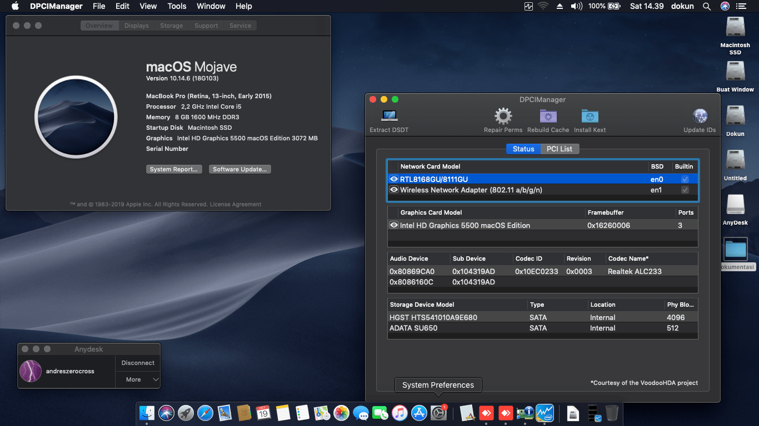Toggle Builtin checkbox for en1
This screenshot has width=759, height=426.
(685, 190)
